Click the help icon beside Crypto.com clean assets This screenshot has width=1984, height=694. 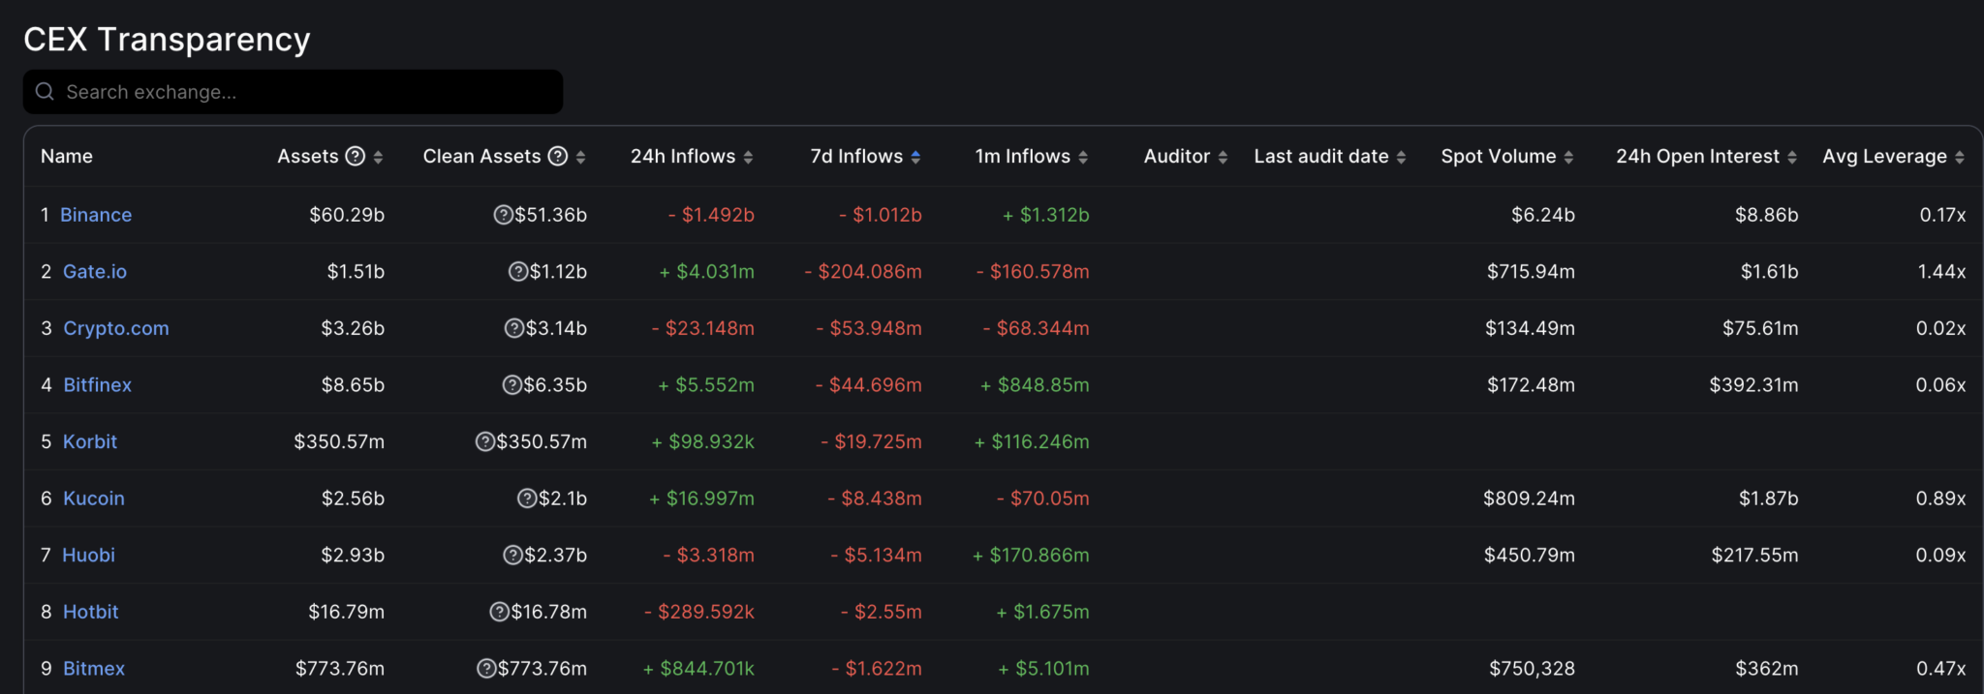coord(514,329)
